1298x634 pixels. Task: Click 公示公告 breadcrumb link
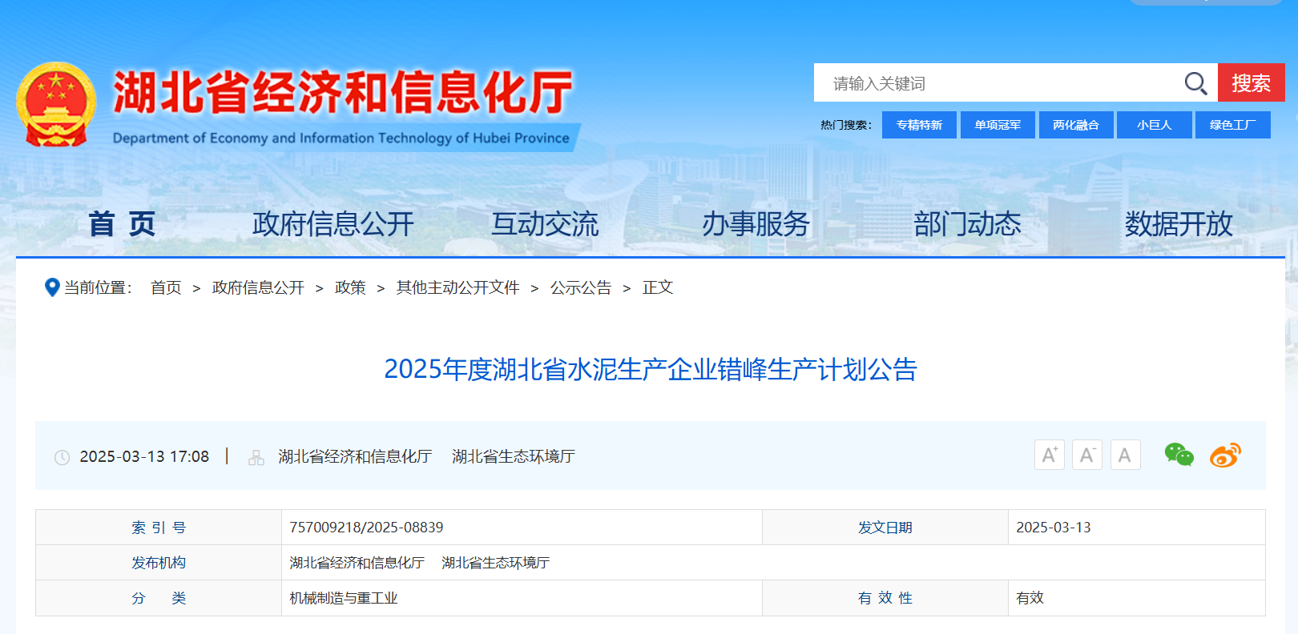click(x=581, y=287)
